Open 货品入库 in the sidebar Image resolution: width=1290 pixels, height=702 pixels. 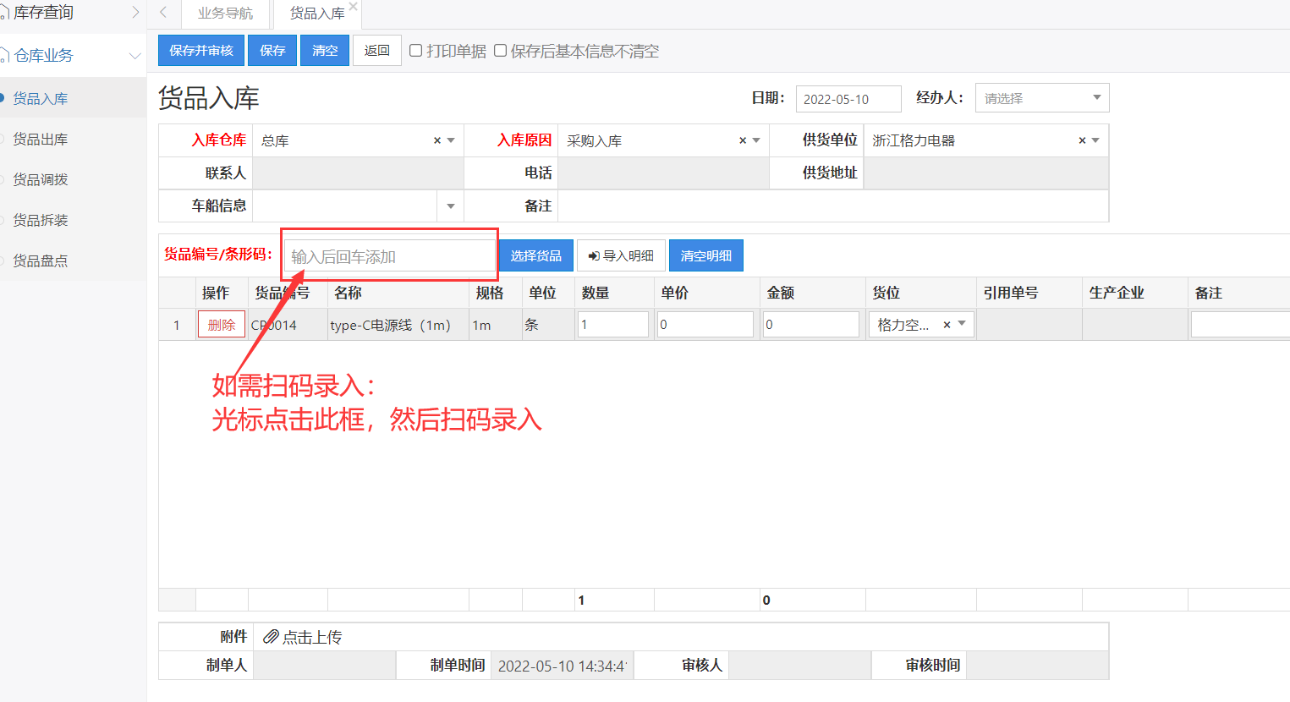(41, 99)
